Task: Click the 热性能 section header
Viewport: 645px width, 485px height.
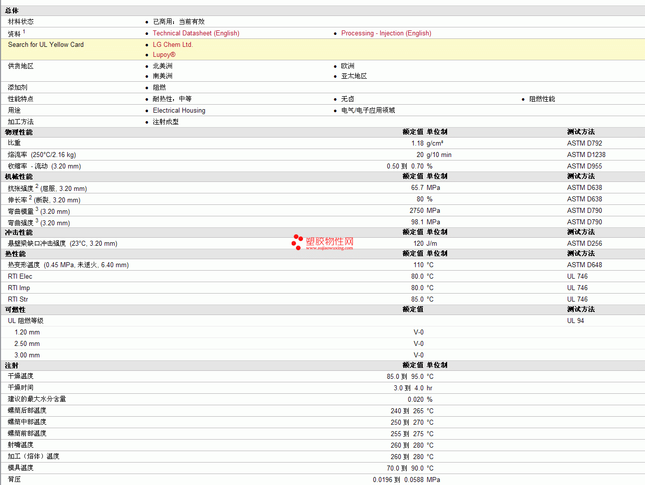Action: click(15, 254)
